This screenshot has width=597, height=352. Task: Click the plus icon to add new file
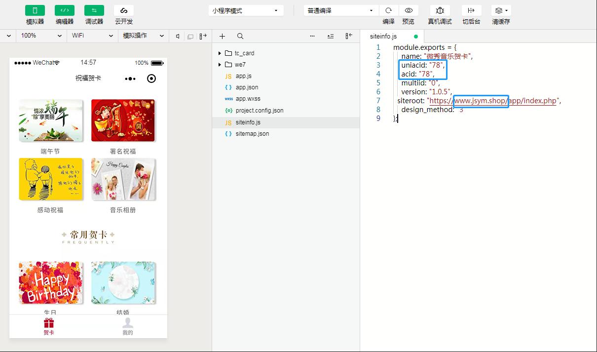(222, 36)
